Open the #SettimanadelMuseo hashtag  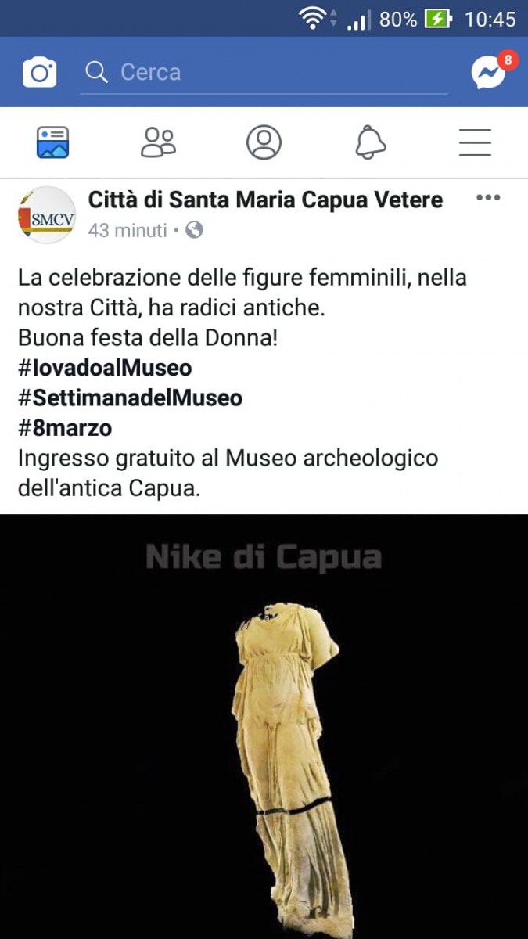pos(130,398)
